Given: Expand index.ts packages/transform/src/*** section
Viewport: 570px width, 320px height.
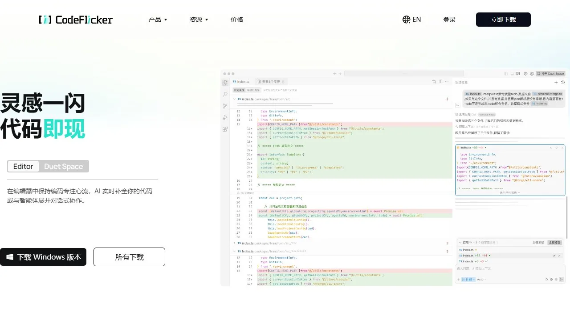Looking at the screenshot, I should click(235, 243).
